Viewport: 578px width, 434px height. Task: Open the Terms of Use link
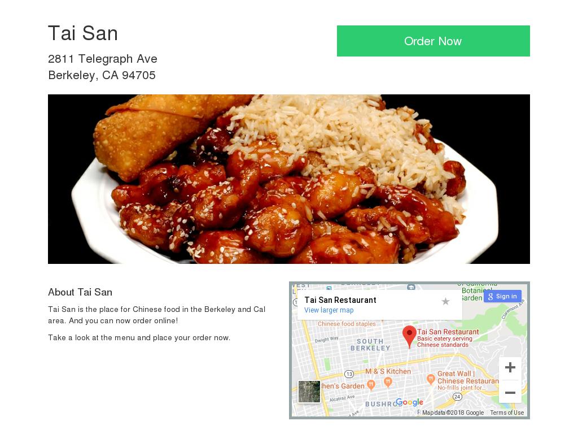[x=507, y=413]
